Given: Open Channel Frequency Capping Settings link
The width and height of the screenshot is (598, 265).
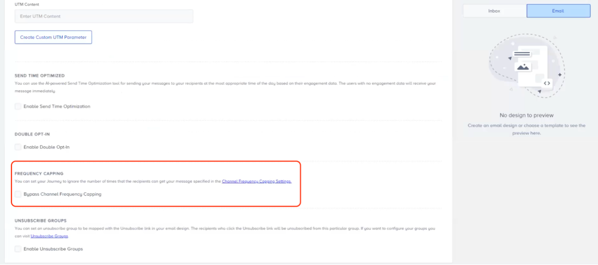Looking at the screenshot, I should 257,181.
